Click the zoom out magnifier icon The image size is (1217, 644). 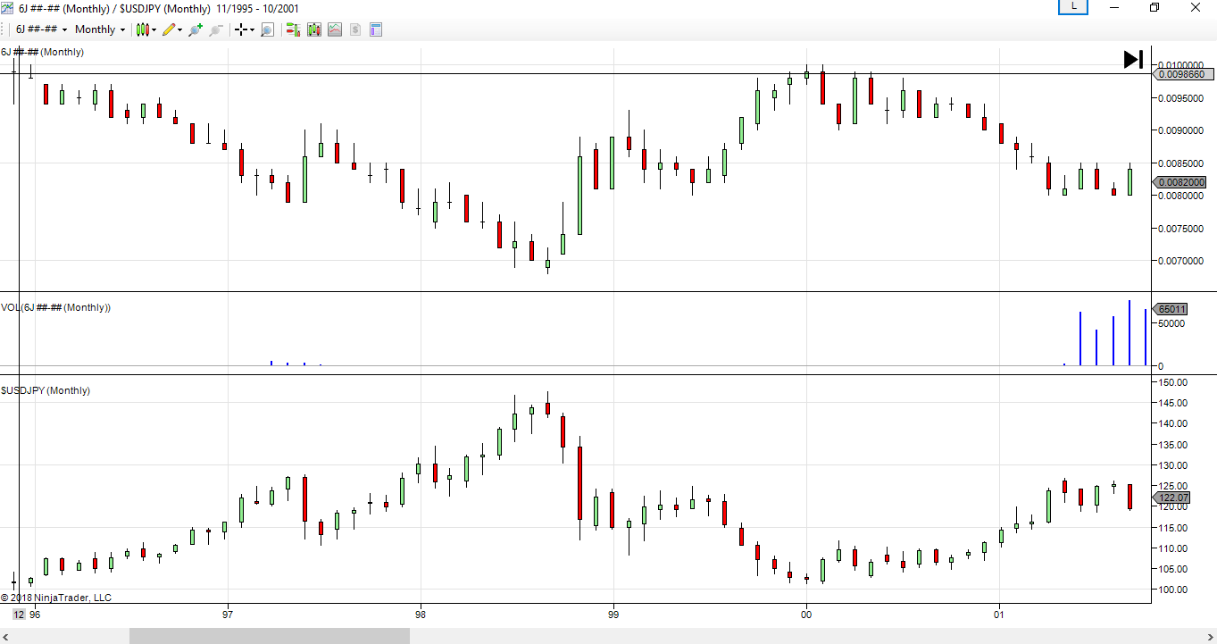[x=216, y=29]
